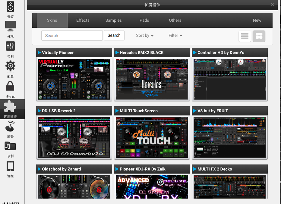This screenshot has height=204, width=281.
Task: Click the blue arrow beside Controller HD by DennYo
Action: click(195, 53)
